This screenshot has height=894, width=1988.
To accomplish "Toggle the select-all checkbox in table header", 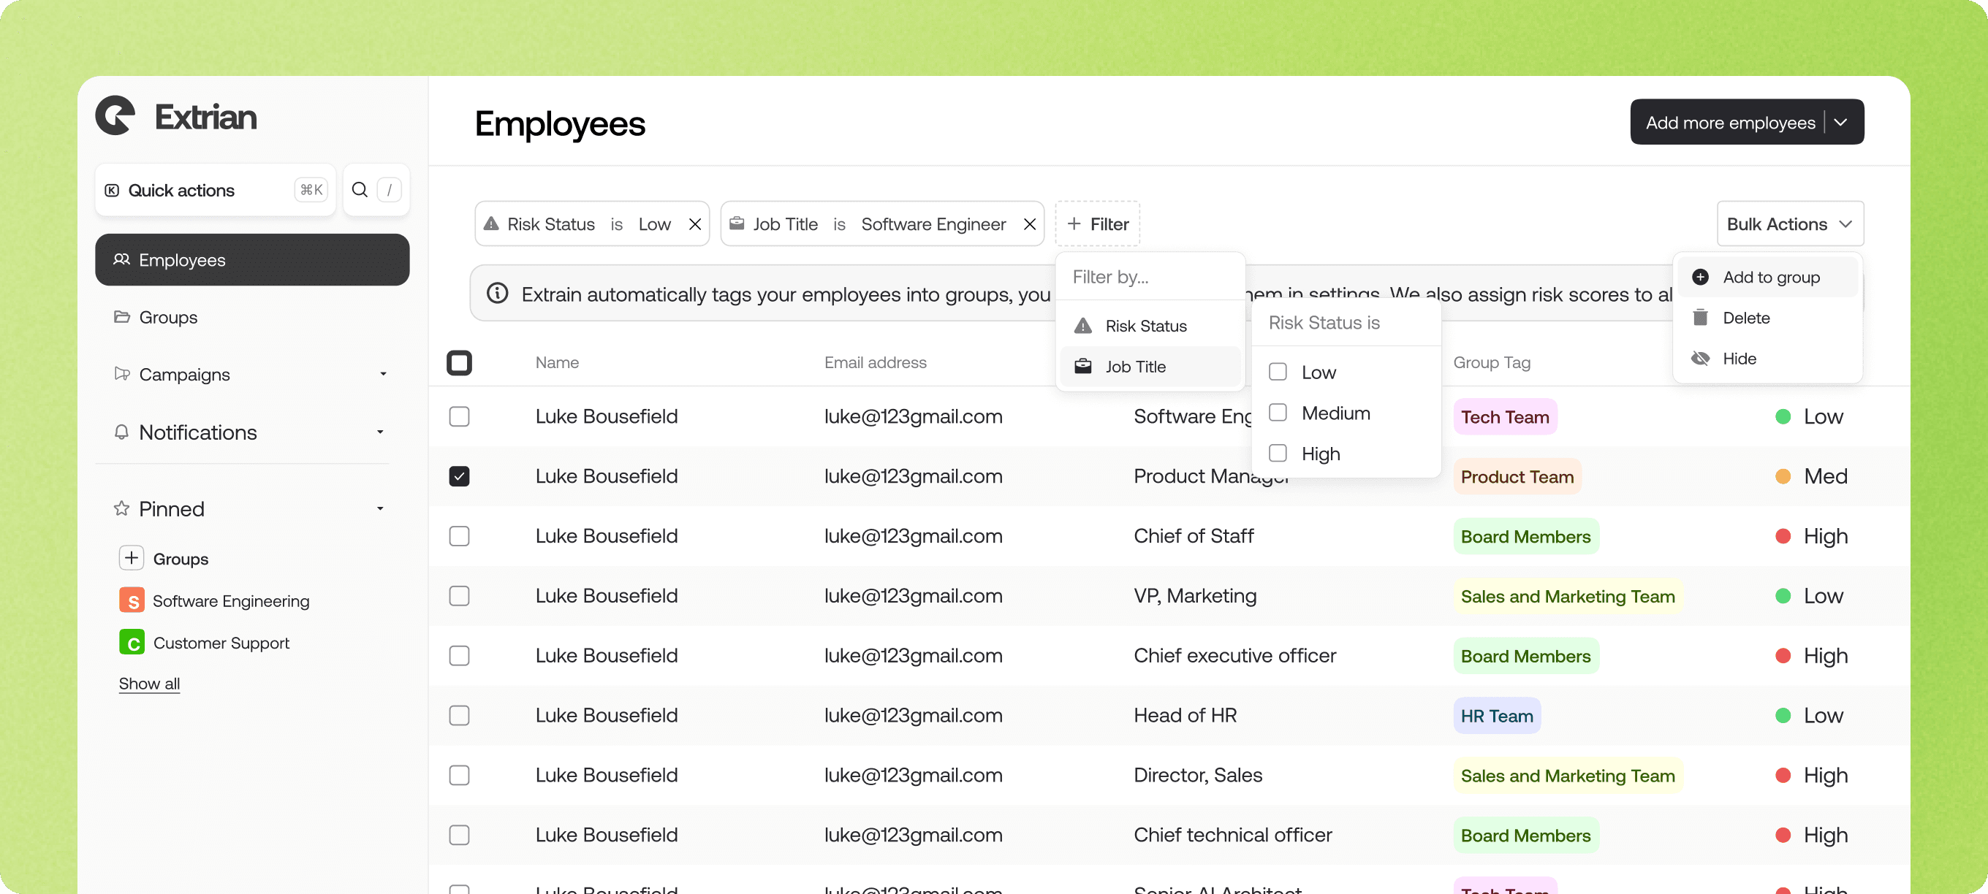I will pyautogui.click(x=459, y=362).
